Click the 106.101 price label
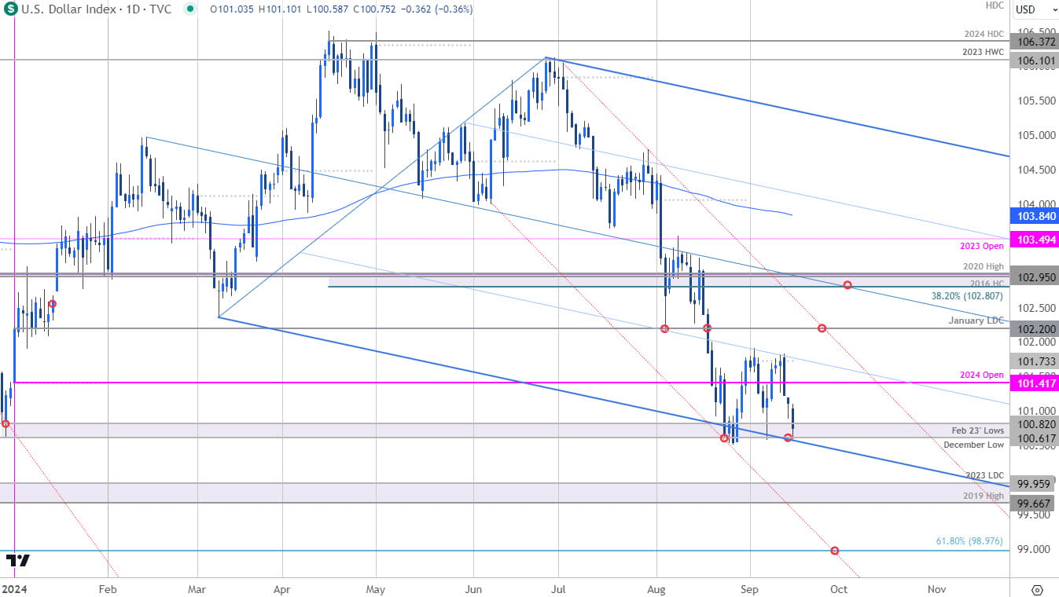 (x=1033, y=60)
